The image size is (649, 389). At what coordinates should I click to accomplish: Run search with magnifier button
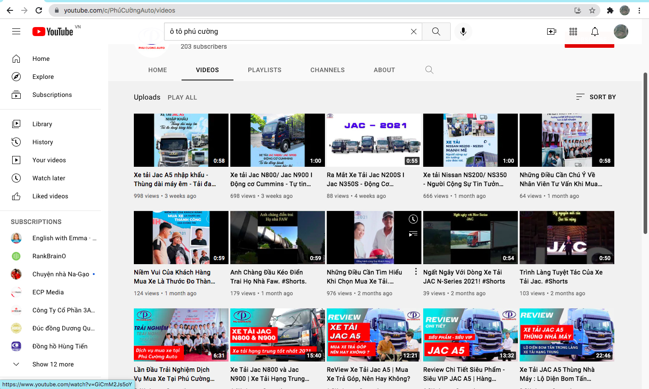436,32
